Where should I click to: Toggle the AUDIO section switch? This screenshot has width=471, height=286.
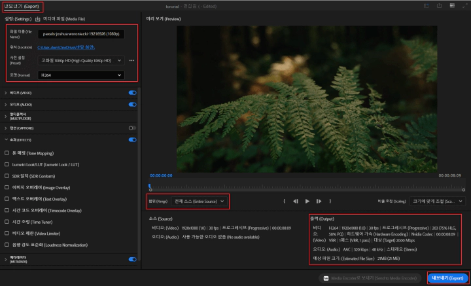(132, 105)
